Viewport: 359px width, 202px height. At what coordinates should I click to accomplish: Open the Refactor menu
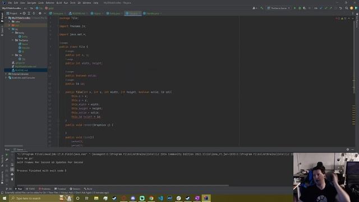tap(50, 3)
